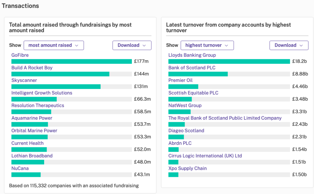Click the £2.31b value
The image size is (314, 194).
299,137
